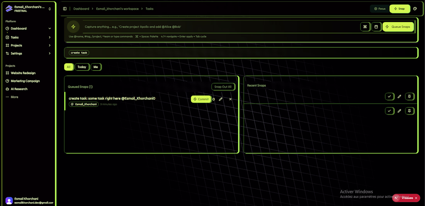Focus the Capture anything input field

pos(221,27)
